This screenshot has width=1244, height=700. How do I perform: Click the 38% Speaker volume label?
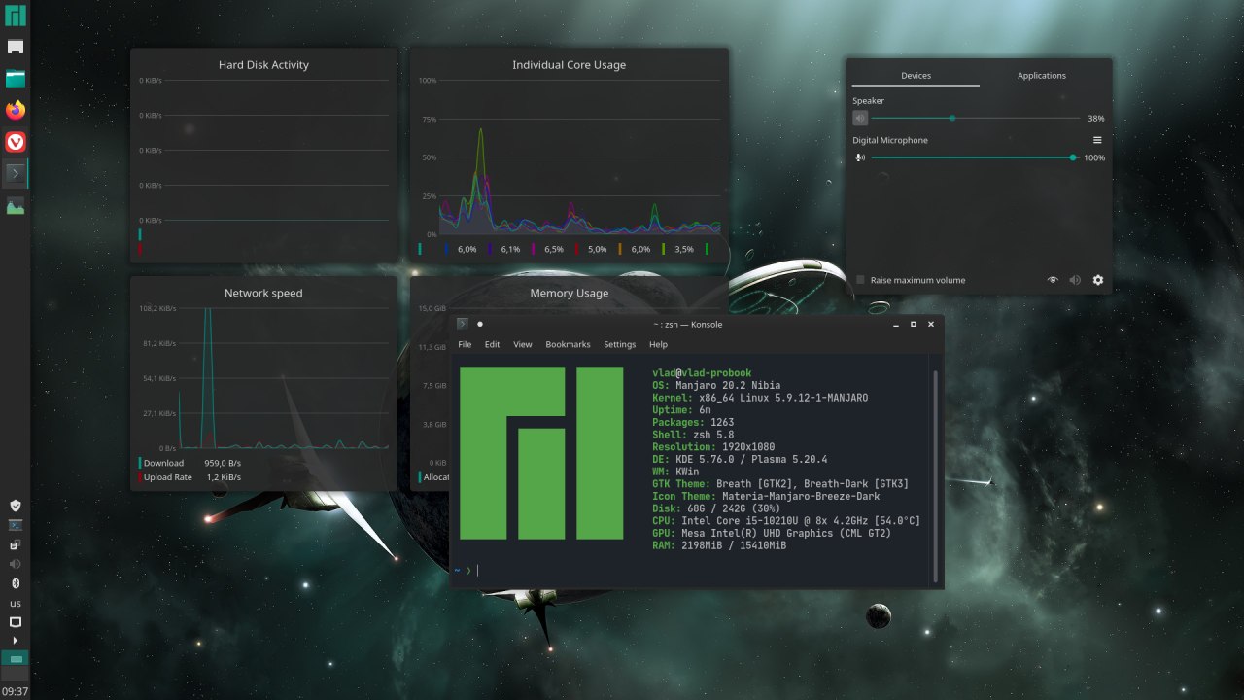pyautogui.click(x=1096, y=119)
